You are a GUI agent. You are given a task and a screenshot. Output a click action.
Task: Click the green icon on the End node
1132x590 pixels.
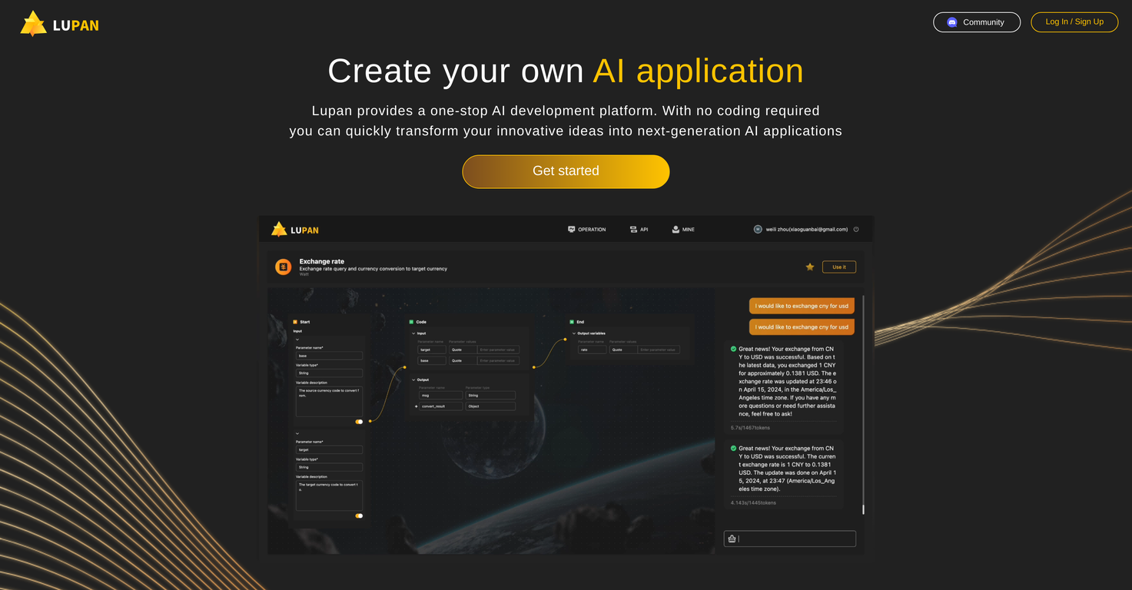(x=571, y=322)
